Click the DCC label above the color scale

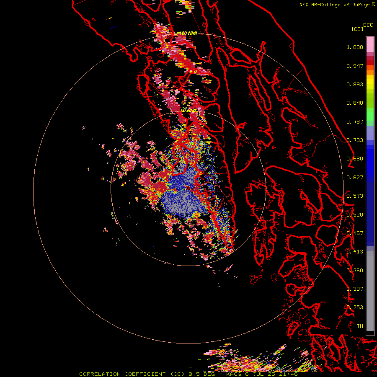pos(368,25)
